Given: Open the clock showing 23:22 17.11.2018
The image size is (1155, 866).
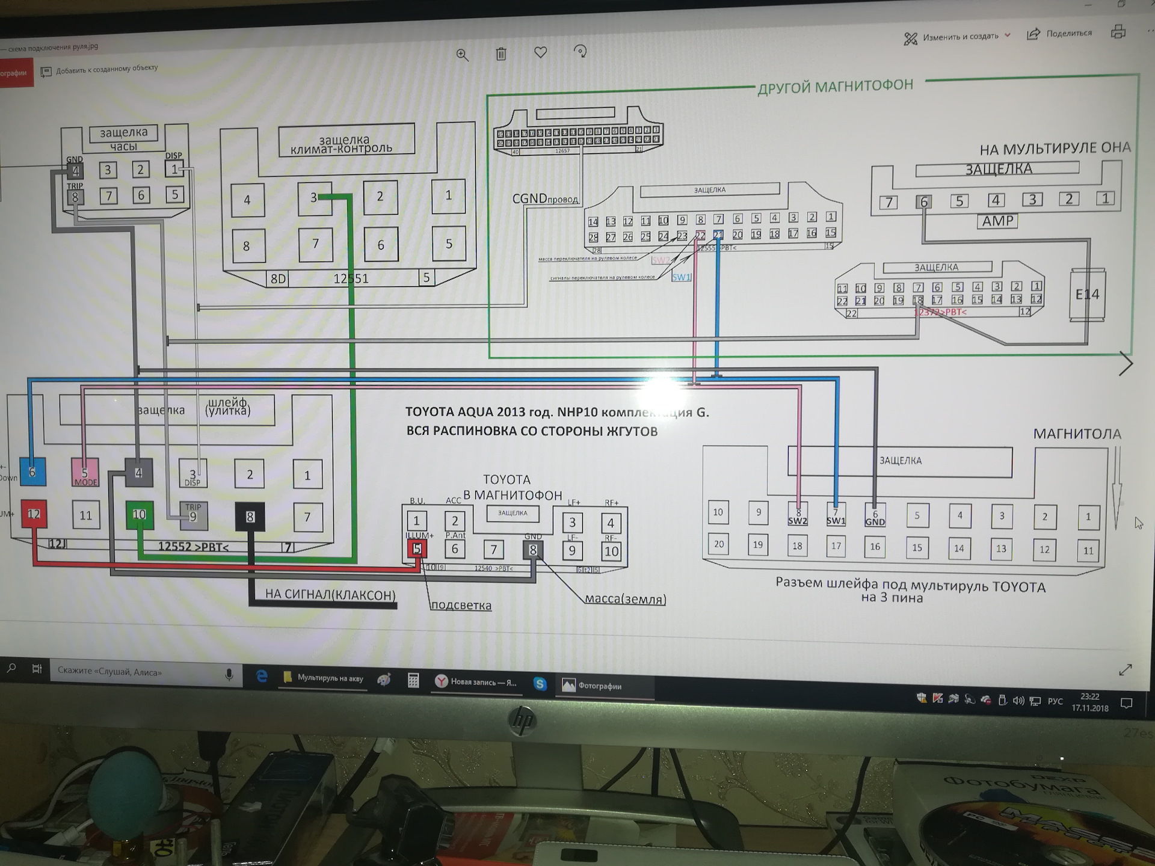Looking at the screenshot, I should [1090, 702].
